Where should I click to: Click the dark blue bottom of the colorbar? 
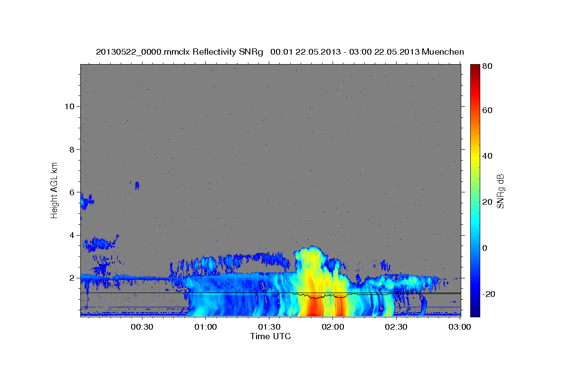point(475,311)
